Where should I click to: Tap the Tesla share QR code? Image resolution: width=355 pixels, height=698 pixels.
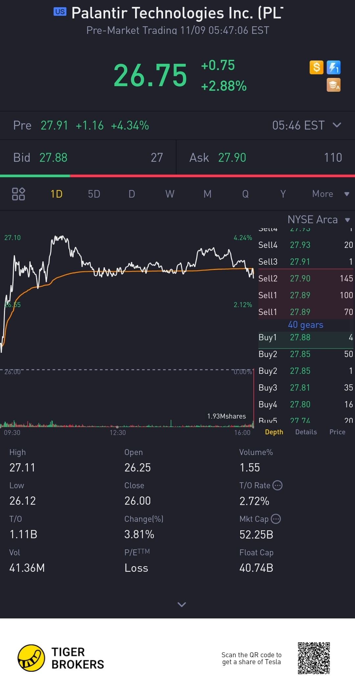click(314, 658)
